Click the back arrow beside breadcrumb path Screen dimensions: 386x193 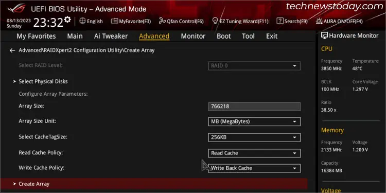12,50
